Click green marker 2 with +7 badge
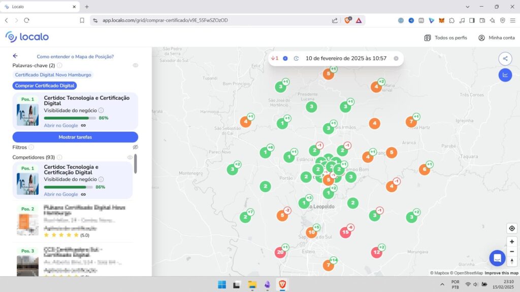This screenshot has height=292, width=520. (245, 217)
